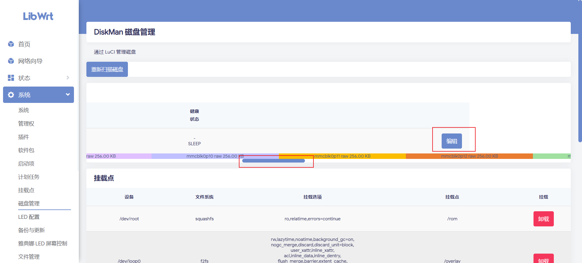Click the 设备 column header

pyautogui.click(x=129, y=197)
